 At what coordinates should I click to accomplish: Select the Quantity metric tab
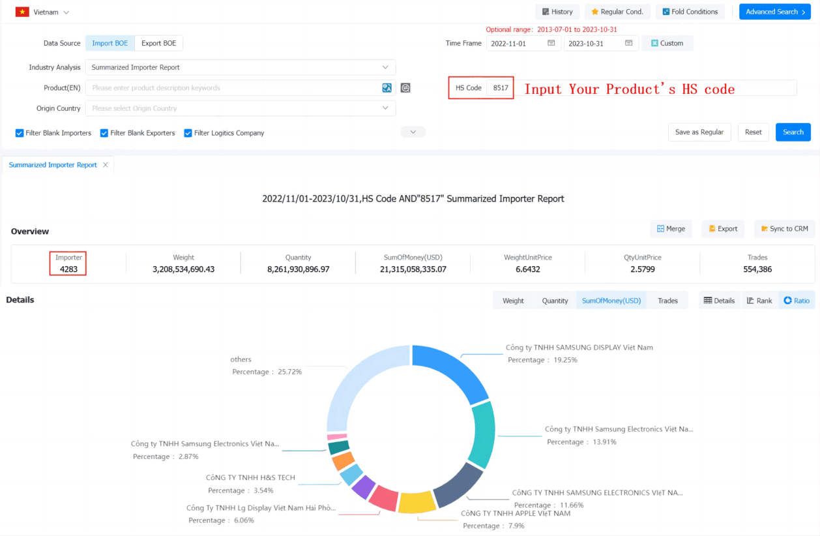tap(555, 301)
